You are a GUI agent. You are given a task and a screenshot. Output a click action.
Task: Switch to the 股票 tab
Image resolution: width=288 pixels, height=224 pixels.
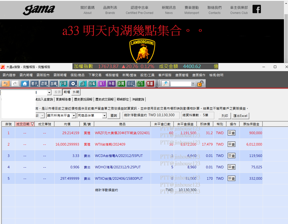tap(58, 92)
